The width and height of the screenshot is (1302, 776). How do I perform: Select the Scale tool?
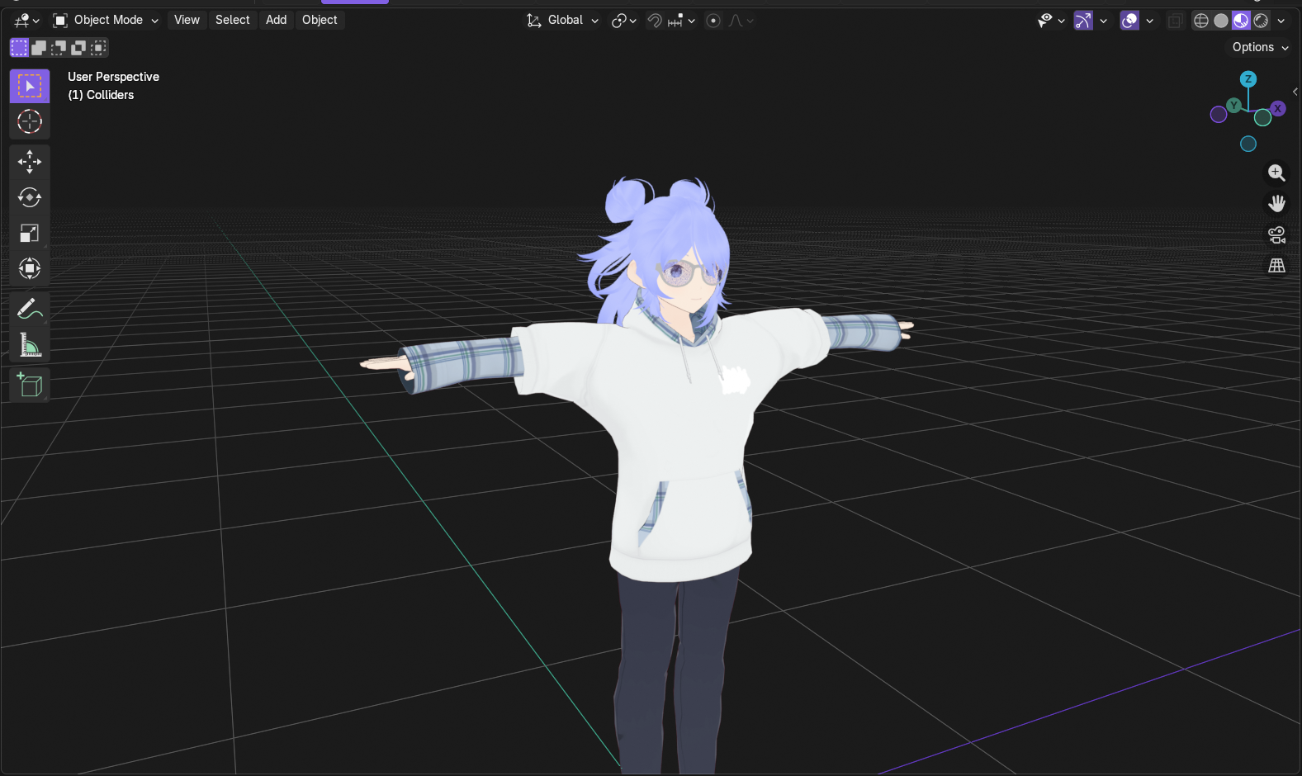(30, 233)
